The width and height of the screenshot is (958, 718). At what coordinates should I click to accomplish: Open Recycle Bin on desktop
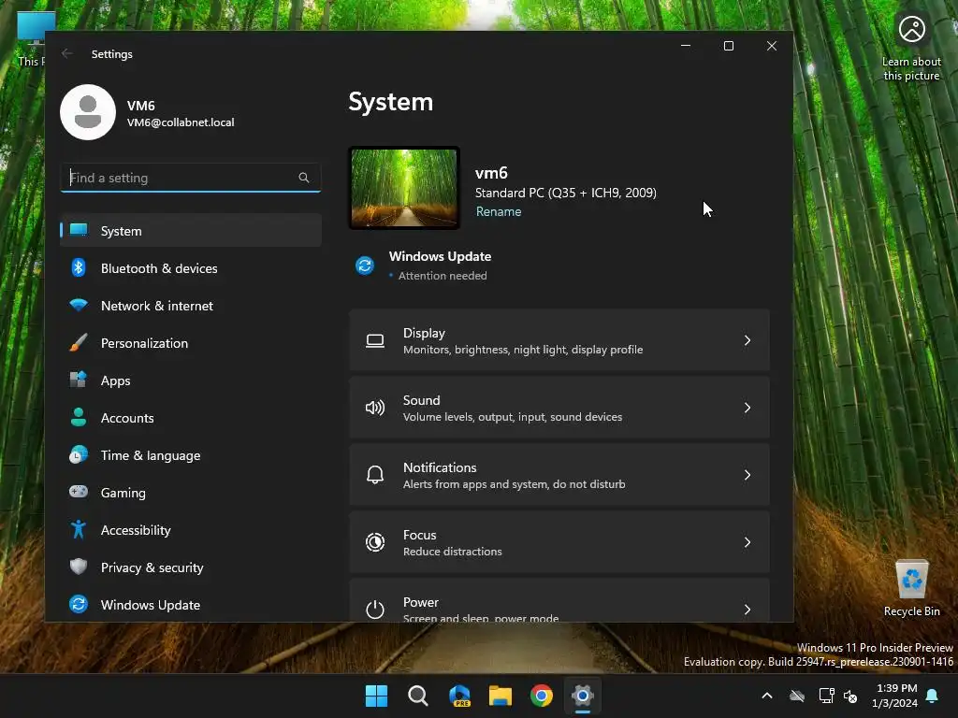911,588
